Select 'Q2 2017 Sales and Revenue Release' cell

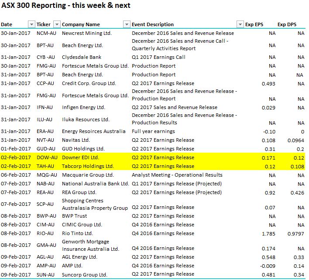pos(175,107)
